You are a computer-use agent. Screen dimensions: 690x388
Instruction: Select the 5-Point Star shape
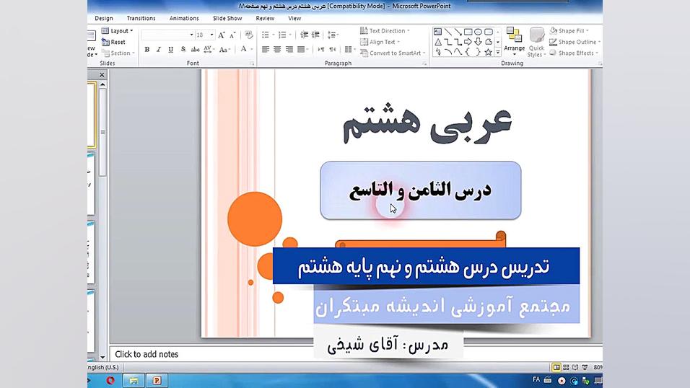coord(489,53)
